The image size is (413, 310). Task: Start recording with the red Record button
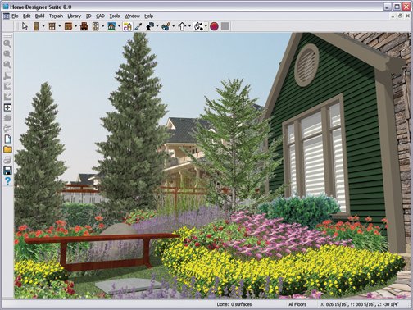[215, 26]
